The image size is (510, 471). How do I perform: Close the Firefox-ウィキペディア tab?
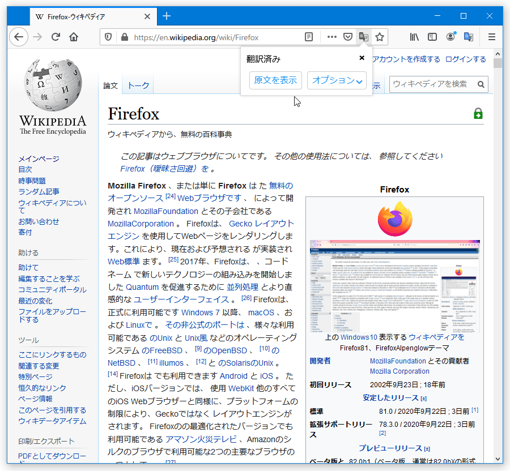coord(147,16)
